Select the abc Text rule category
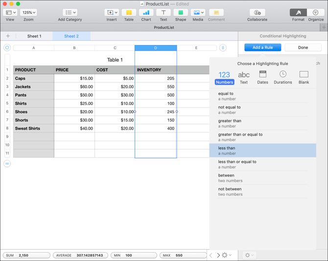This screenshot has height=261, width=328. click(244, 78)
